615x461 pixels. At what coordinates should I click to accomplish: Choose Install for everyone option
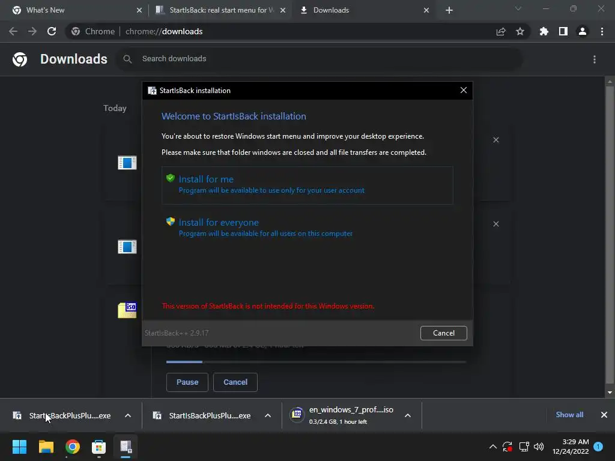pyautogui.click(x=307, y=227)
